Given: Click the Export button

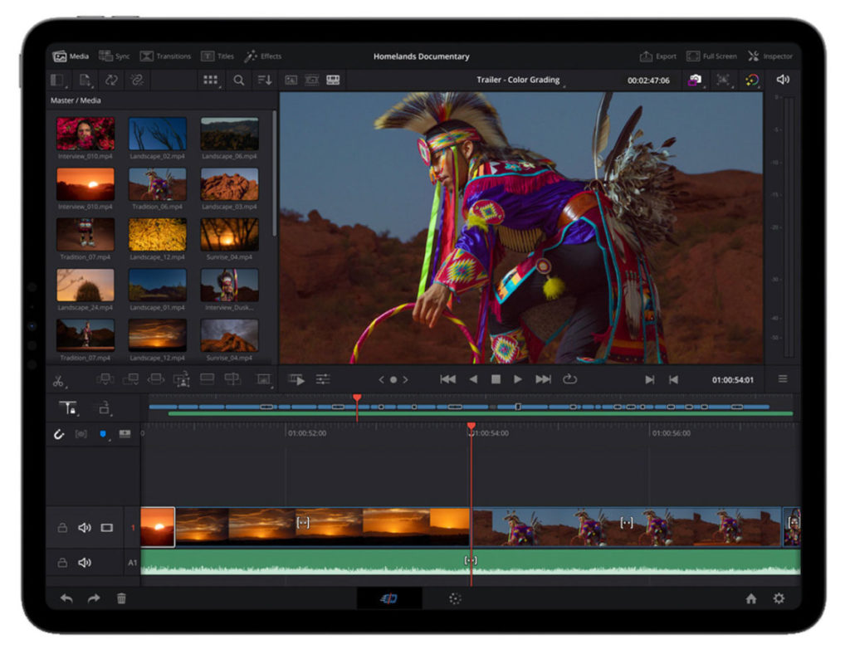Looking at the screenshot, I should [658, 56].
